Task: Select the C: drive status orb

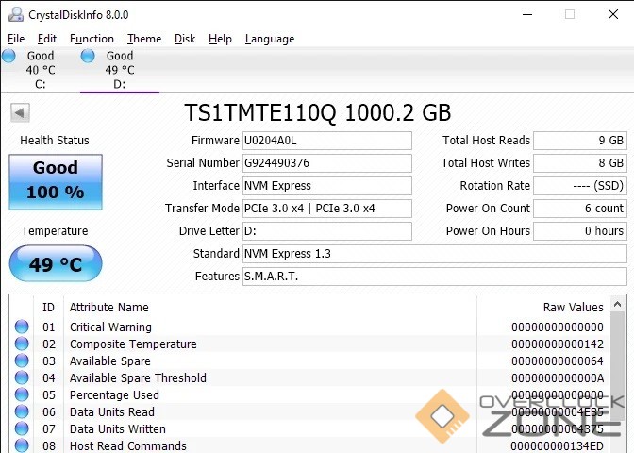Action: click(8, 56)
